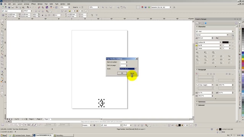Click the Windows Start button
Viewport: 244px width, 137px height.
pyautogui.click(x=3, y=135)
